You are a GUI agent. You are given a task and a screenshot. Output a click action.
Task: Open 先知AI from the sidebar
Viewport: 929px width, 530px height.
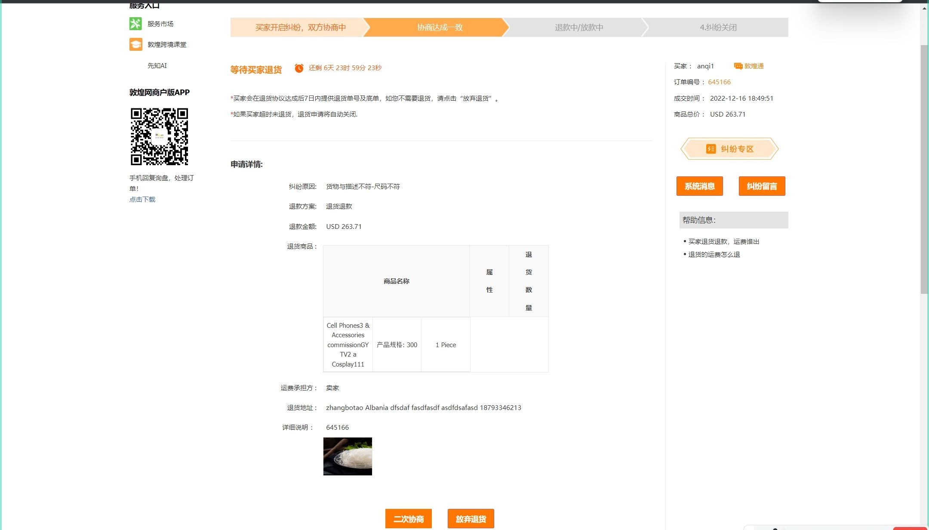click(x=156, y=65)
